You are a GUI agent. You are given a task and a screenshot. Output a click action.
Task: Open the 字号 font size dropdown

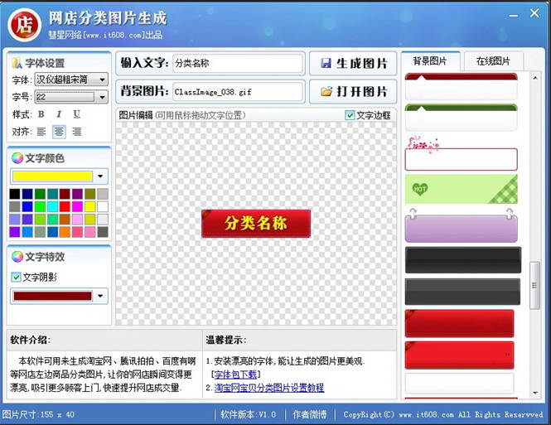[x=102, y=97]
